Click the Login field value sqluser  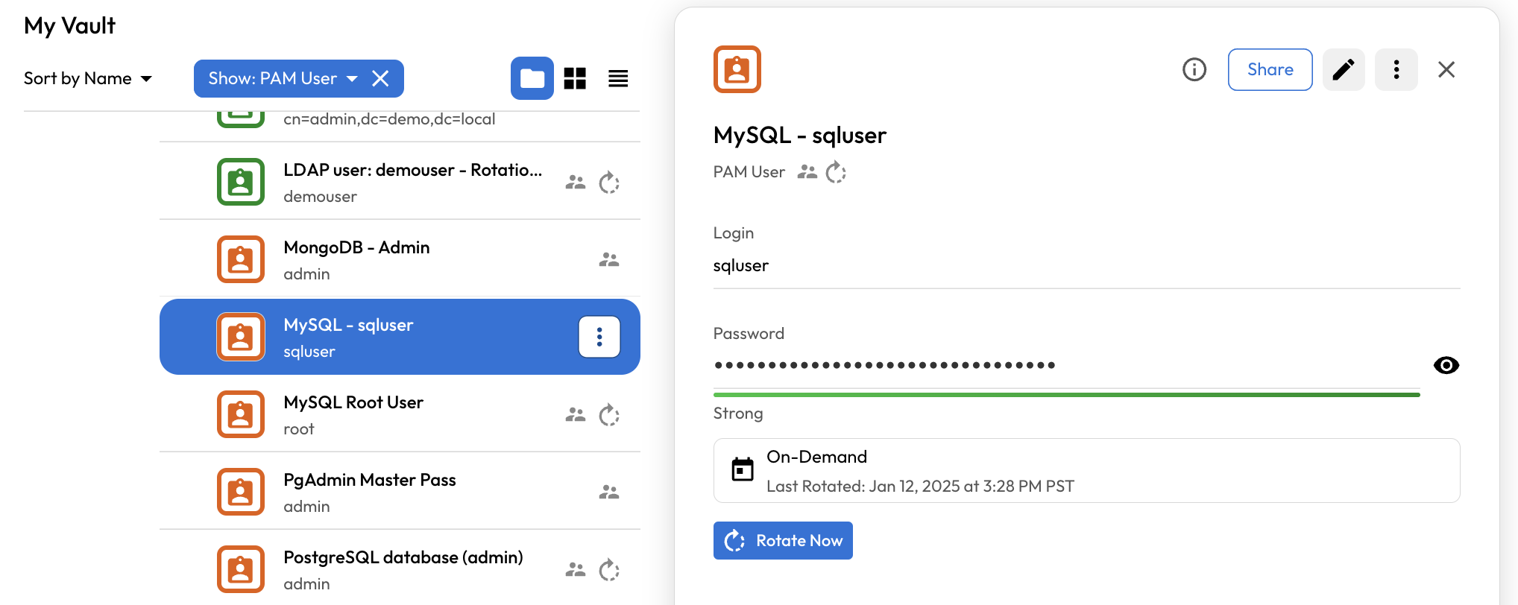click(x=740, y=266)
